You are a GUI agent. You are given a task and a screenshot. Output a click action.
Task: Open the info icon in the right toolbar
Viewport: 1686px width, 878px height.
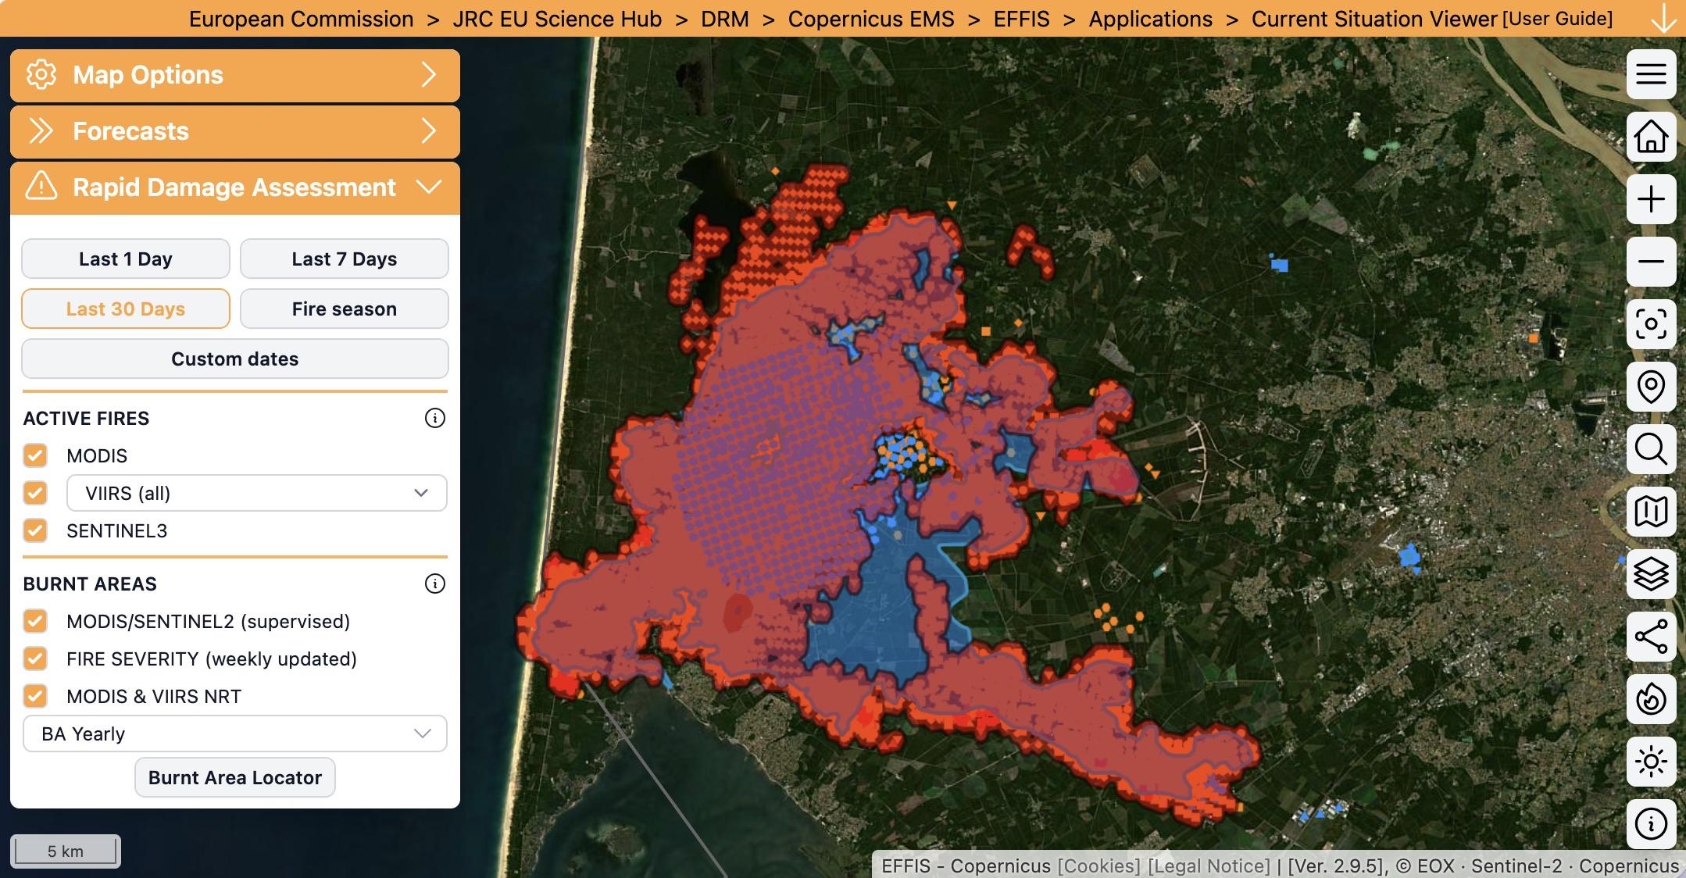[x=1651, y=824]
